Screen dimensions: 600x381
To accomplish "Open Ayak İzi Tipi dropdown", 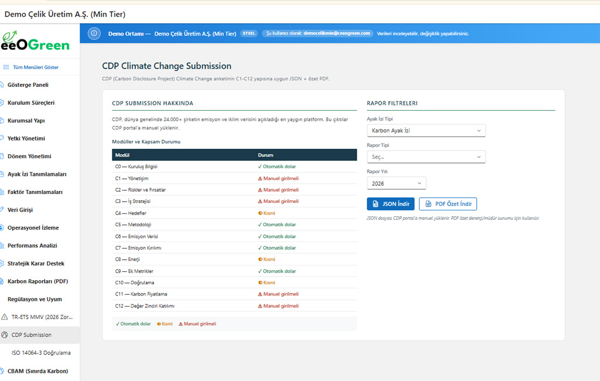I will click(x=426, y=131).
